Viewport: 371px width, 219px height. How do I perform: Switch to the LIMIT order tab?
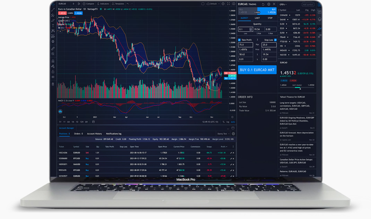(x=257, y=18)
